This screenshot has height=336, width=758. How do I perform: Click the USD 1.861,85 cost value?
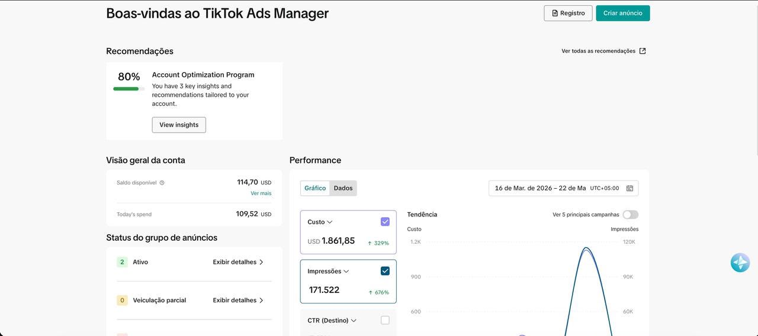coord(331,241)
